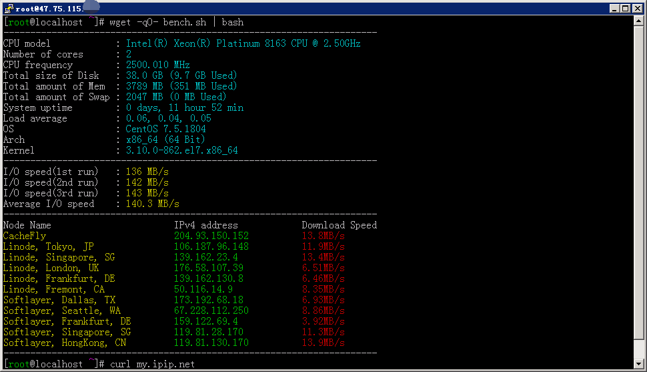Click the IPv4 address 204.93.150.152
Viewport: 647px width, 372px height.
[211, 236]
